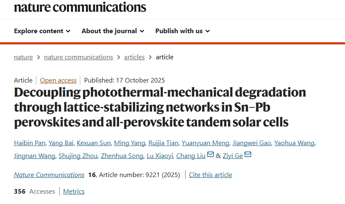Click envelope icon next to Chang Liu

210,155
